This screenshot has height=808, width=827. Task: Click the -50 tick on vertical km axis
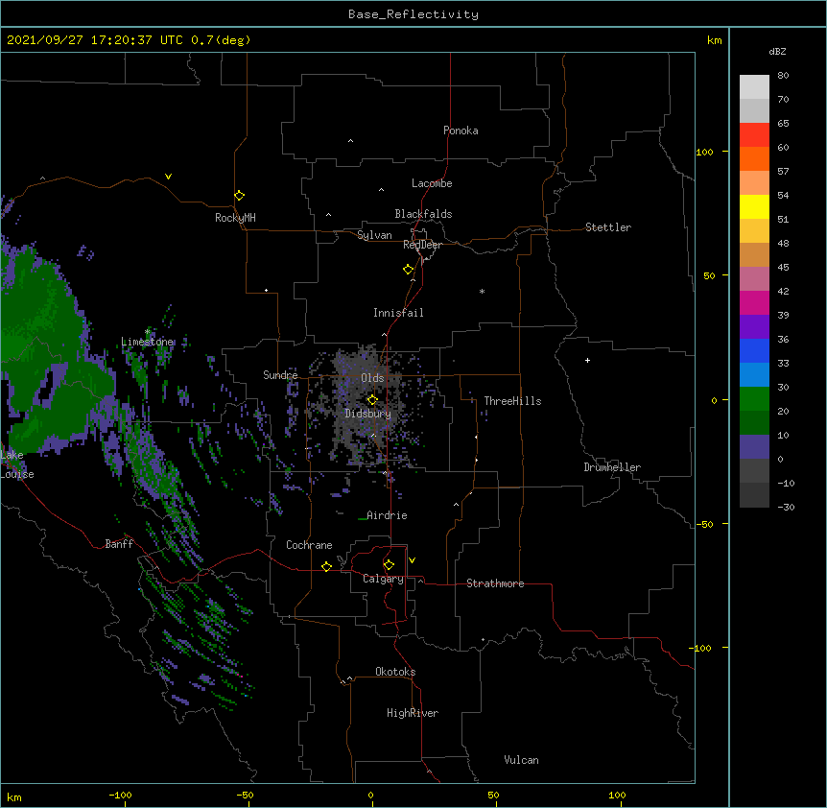[704, 524]
